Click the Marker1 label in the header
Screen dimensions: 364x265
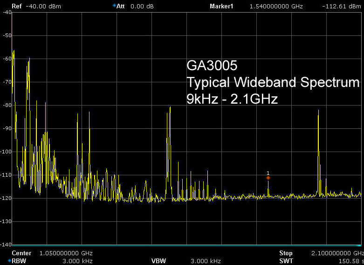click(x=221, y=6)
